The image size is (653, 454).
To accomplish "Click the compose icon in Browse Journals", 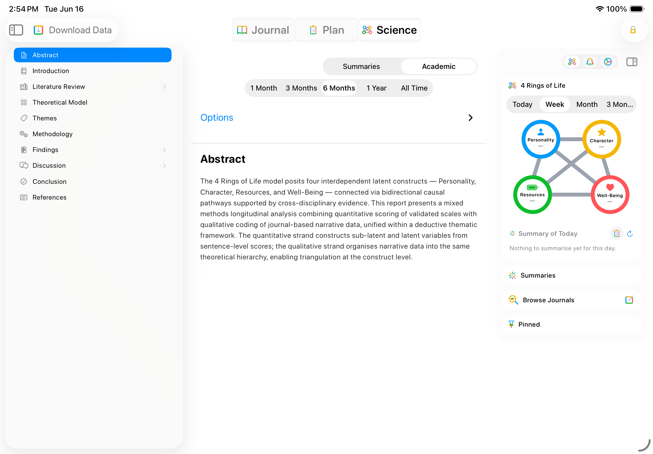I will coord(629,300).
